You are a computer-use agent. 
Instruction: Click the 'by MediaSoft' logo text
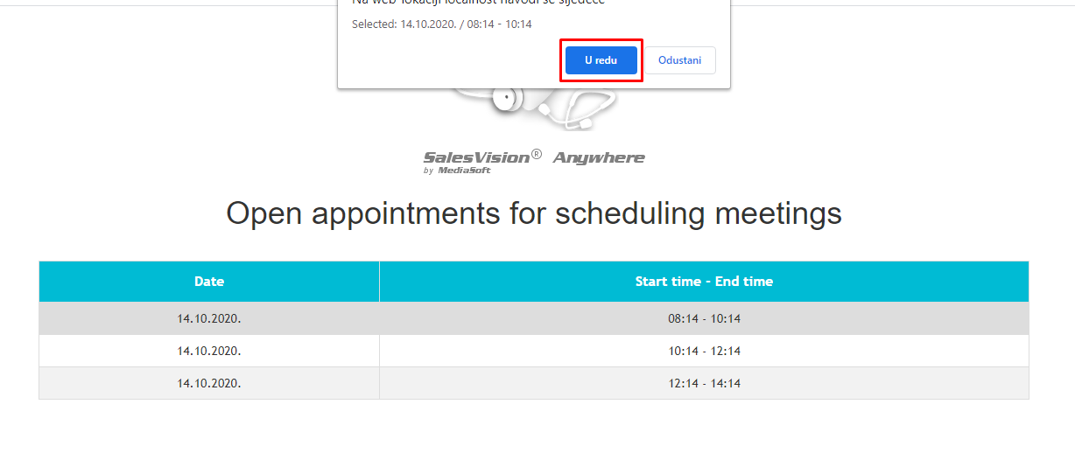pyautogui.click(x=457, y=171)
